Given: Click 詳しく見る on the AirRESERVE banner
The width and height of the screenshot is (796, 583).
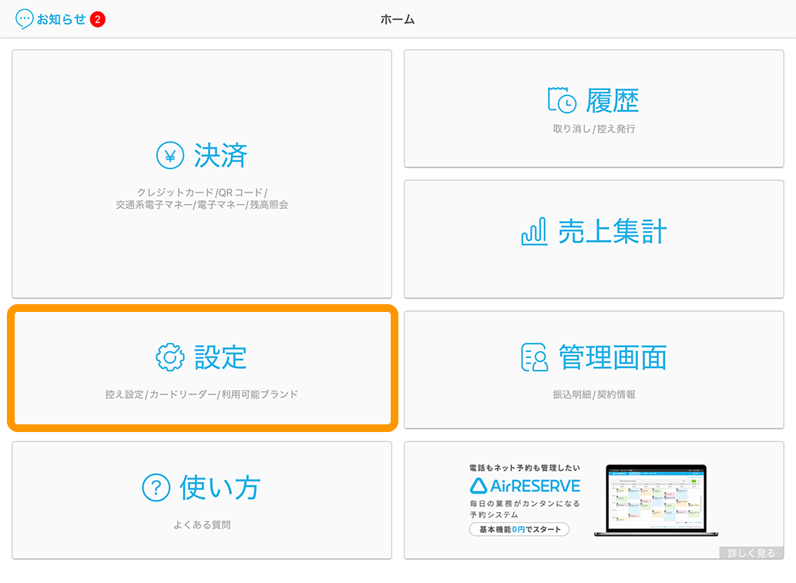Looking at the screenshot, I should click(751, 553).
